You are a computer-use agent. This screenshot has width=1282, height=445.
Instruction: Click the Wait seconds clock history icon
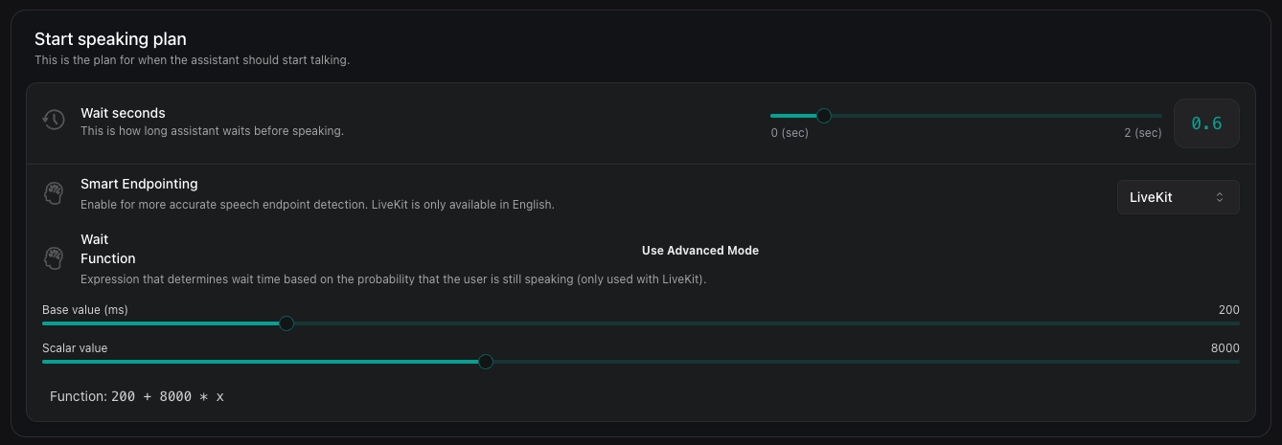54,120
